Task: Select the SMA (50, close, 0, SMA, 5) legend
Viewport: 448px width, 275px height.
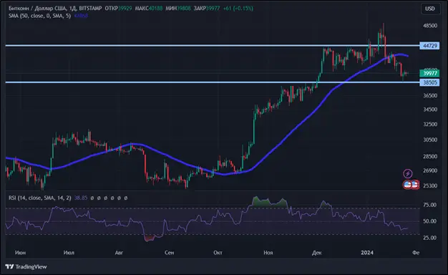Action: [39, 16]
